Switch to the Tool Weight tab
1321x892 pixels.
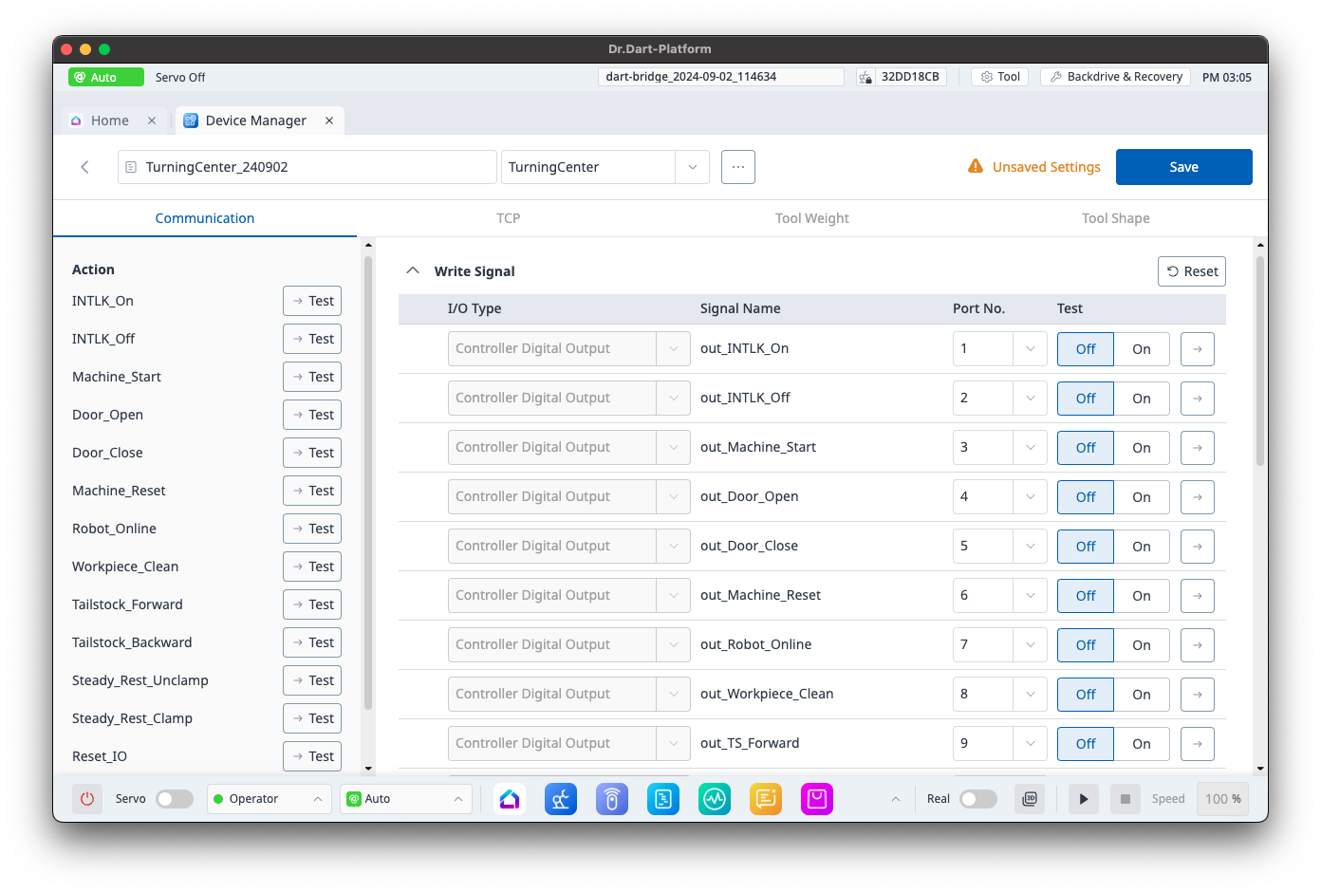(x=811, y=218)
